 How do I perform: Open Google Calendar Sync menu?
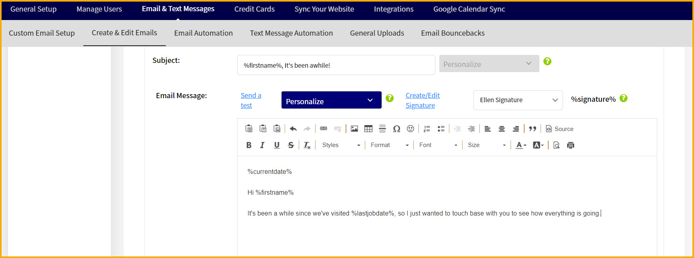(x=469, y=9)
